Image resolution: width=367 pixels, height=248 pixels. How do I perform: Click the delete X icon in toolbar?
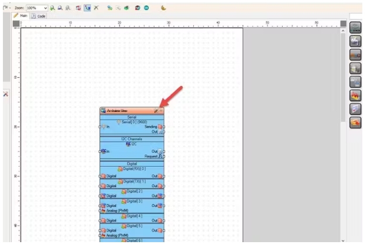point(96,8)
